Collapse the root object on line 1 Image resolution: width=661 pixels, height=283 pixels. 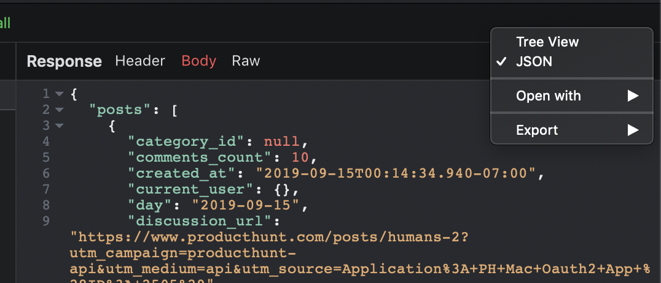point(59,94)
